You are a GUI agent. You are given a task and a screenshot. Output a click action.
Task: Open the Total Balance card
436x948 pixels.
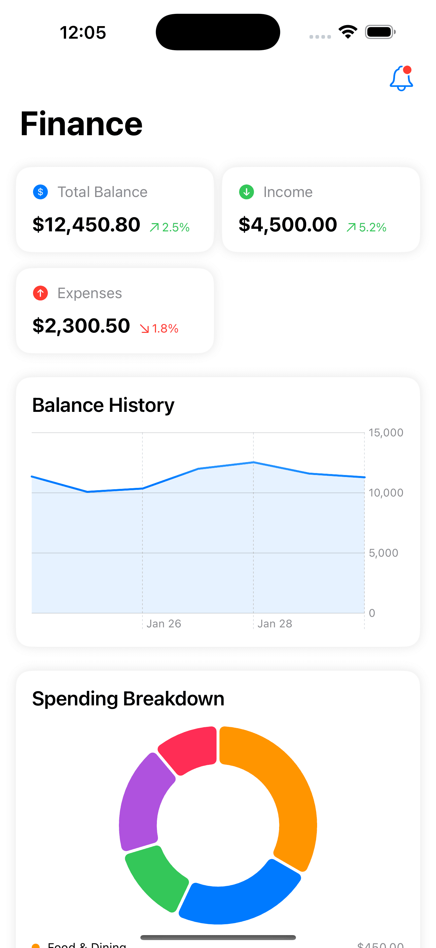(115, 209)
